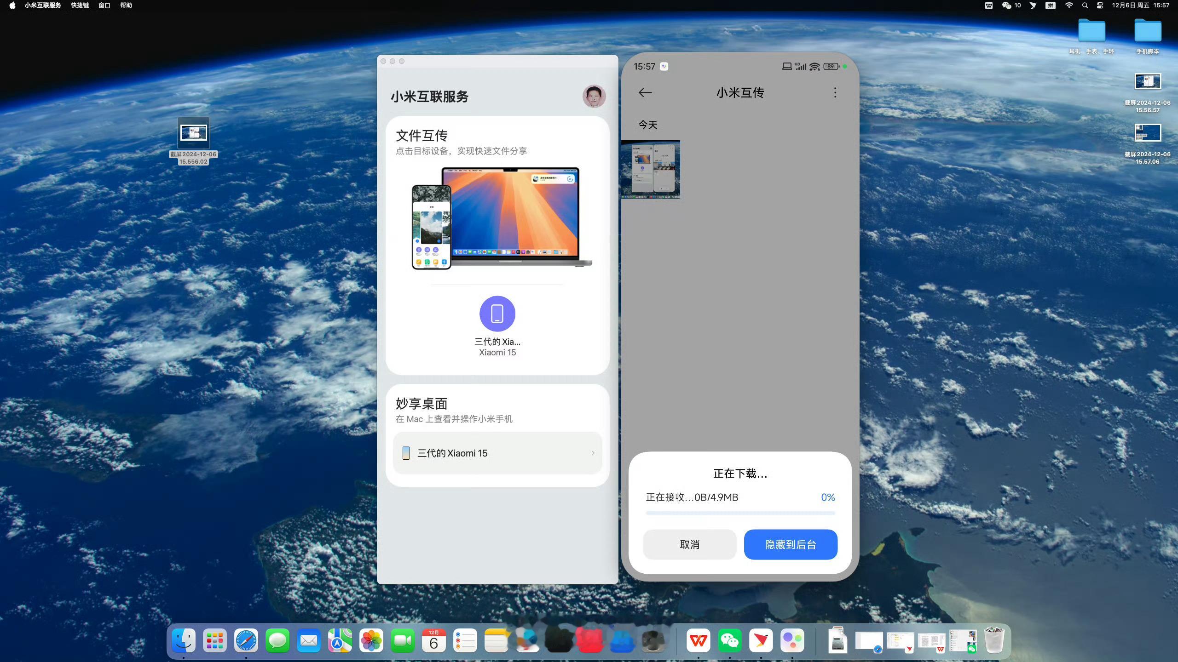Click the Wi-Fi icon in phone status bar
Screen dimensions: 1178x662
click(814, 67)
